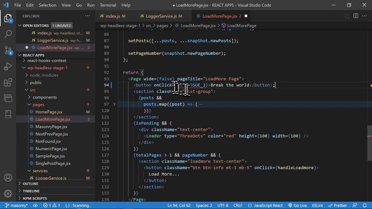Change the CRLF line ending selector
372x209 pixels.
click(x=238, y=206)
